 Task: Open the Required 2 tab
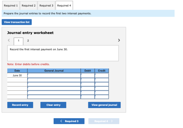click(x=29, y=6)
